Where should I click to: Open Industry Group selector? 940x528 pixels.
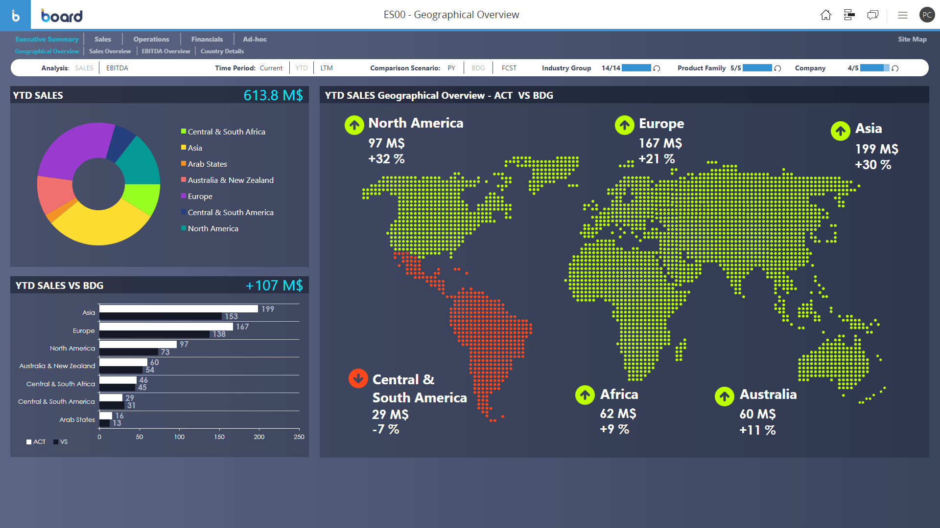tap(566, 68)
